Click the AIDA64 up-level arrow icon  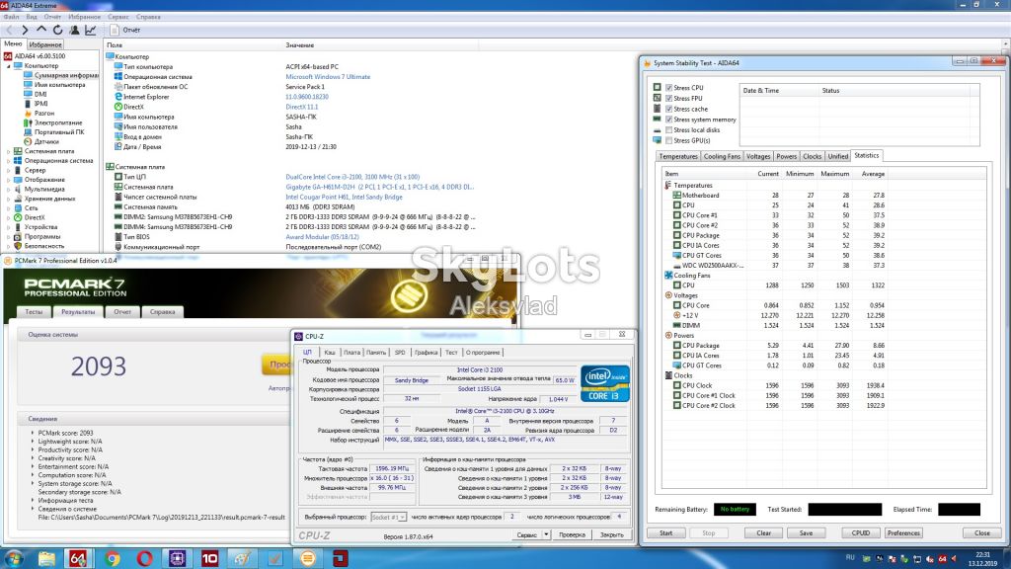click(41, 30)
